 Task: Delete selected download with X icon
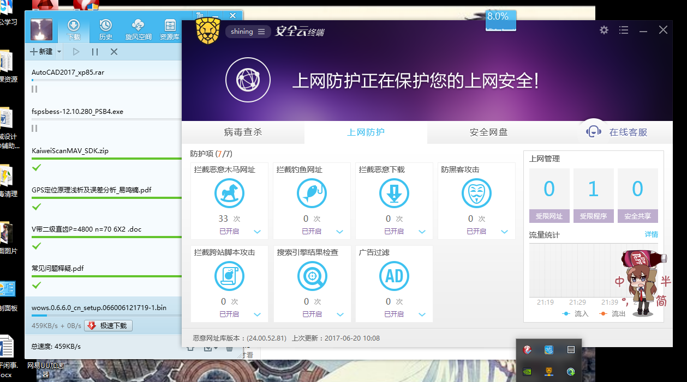point(114,52)
